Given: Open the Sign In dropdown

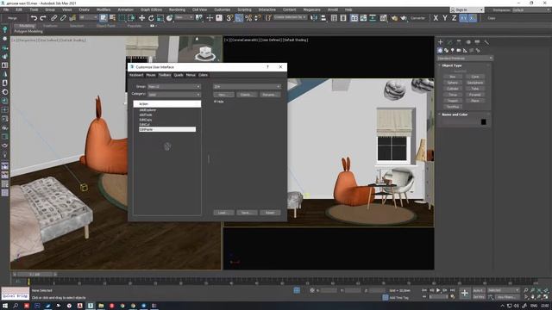Looking at the screenshot, I should (467, 9).
